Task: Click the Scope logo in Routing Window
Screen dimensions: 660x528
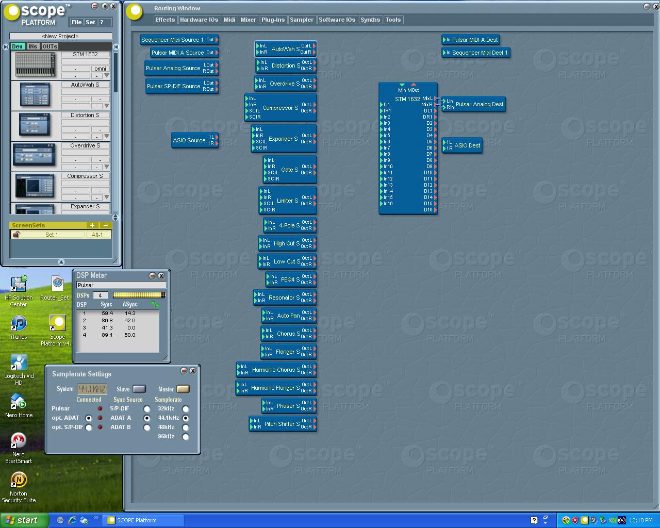Action: coord(135,11)
